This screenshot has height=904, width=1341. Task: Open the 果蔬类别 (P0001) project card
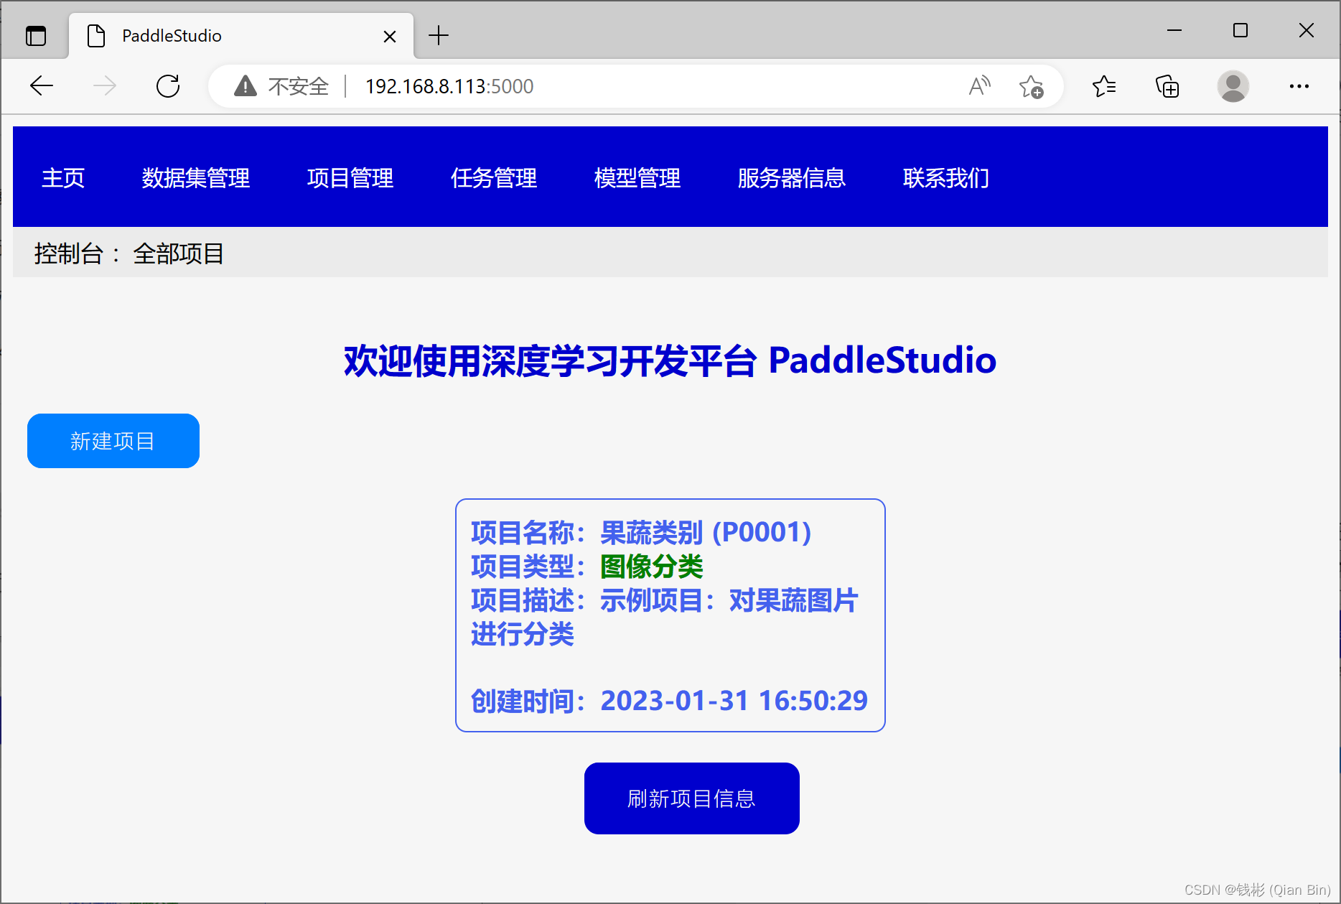[x=670, y=615]
